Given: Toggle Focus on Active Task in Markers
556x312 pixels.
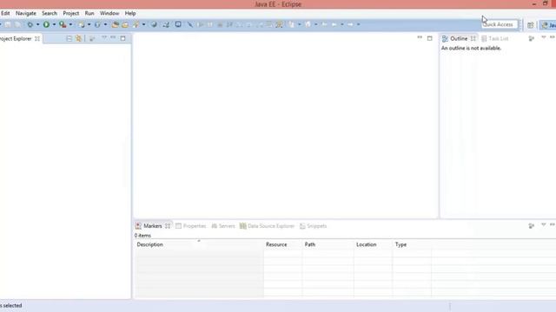Looking at the screenshot, I should click(531, 225).
